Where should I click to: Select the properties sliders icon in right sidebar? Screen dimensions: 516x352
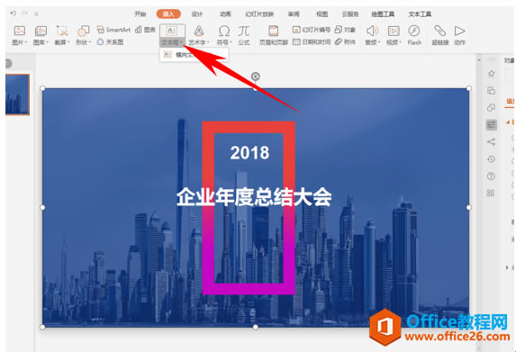pyautogui.click(x=491, y=124)
